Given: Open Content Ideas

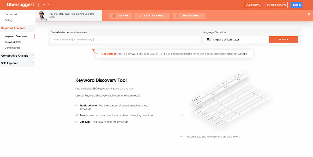Looking at the screenshot, I should 12,48.
